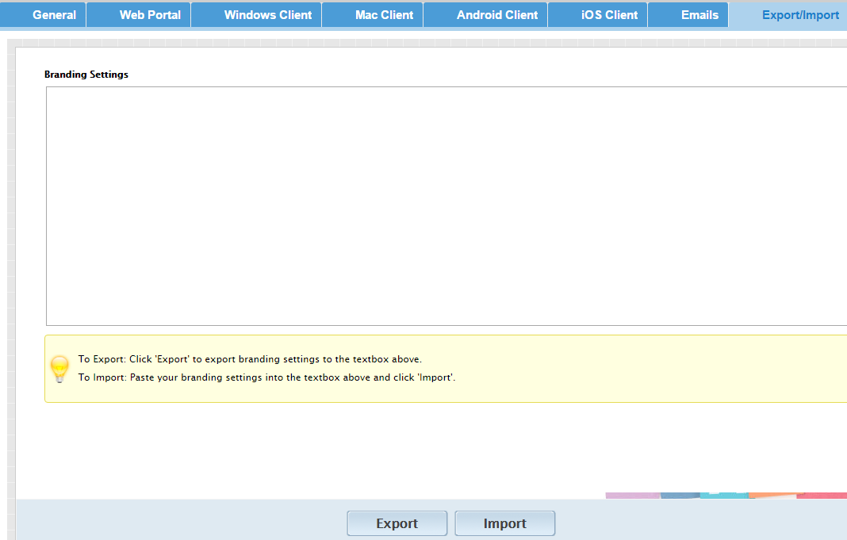Click the lightbulb tip icon
Viewport: 847px width, 540px height.
point(59,369)
